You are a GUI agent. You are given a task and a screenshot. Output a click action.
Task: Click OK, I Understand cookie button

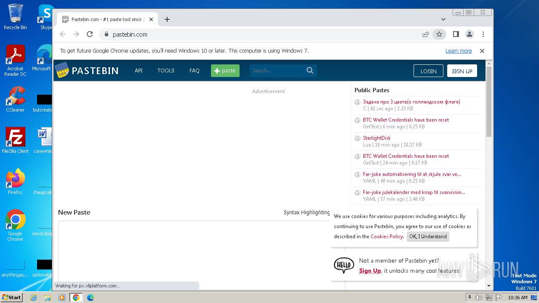coord(428,237)
